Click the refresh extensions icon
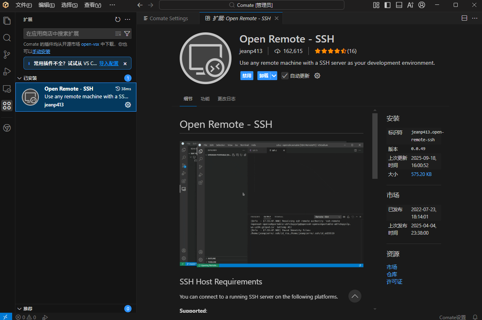482x320 pixels. (118, 19)
